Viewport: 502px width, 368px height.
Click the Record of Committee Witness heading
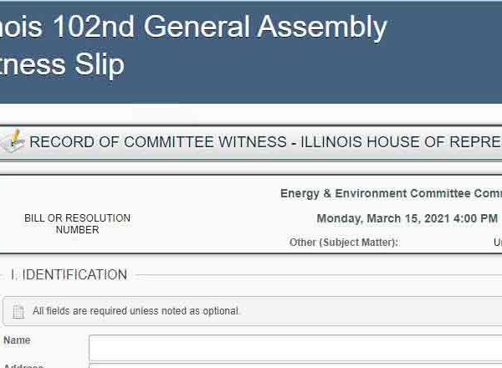pyautogui.click(x=265, y=141)
